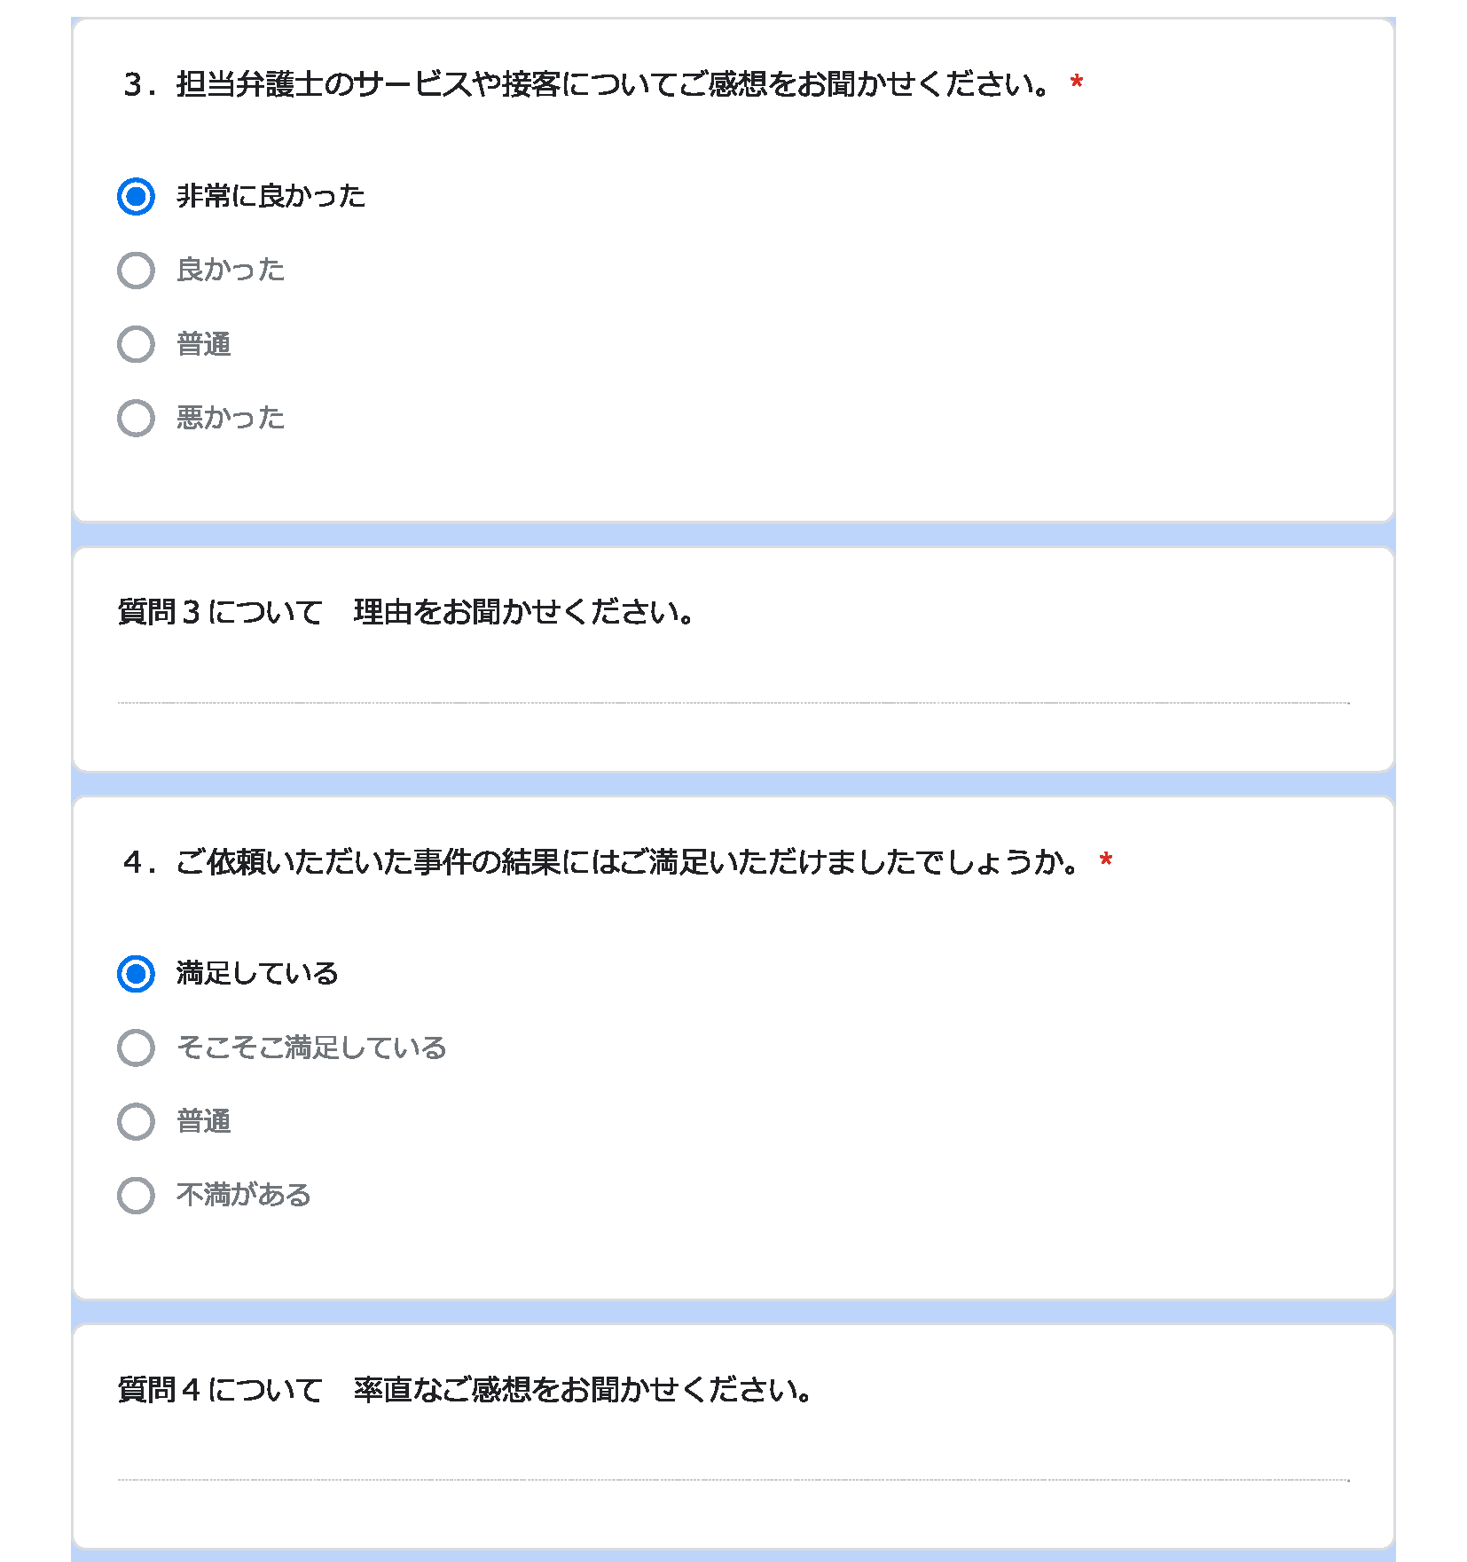Click the 良かった label text

coord(231,270)
